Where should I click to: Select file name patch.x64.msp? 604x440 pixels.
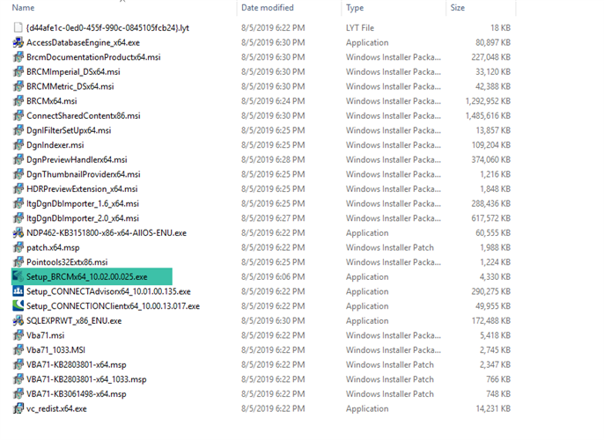click(53, 247)
